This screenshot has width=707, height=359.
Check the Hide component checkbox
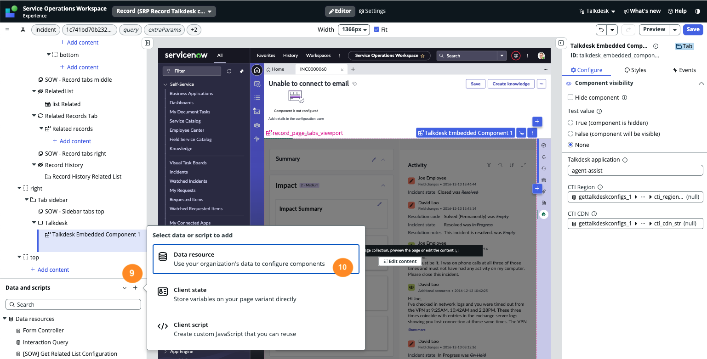click(570, 98)
